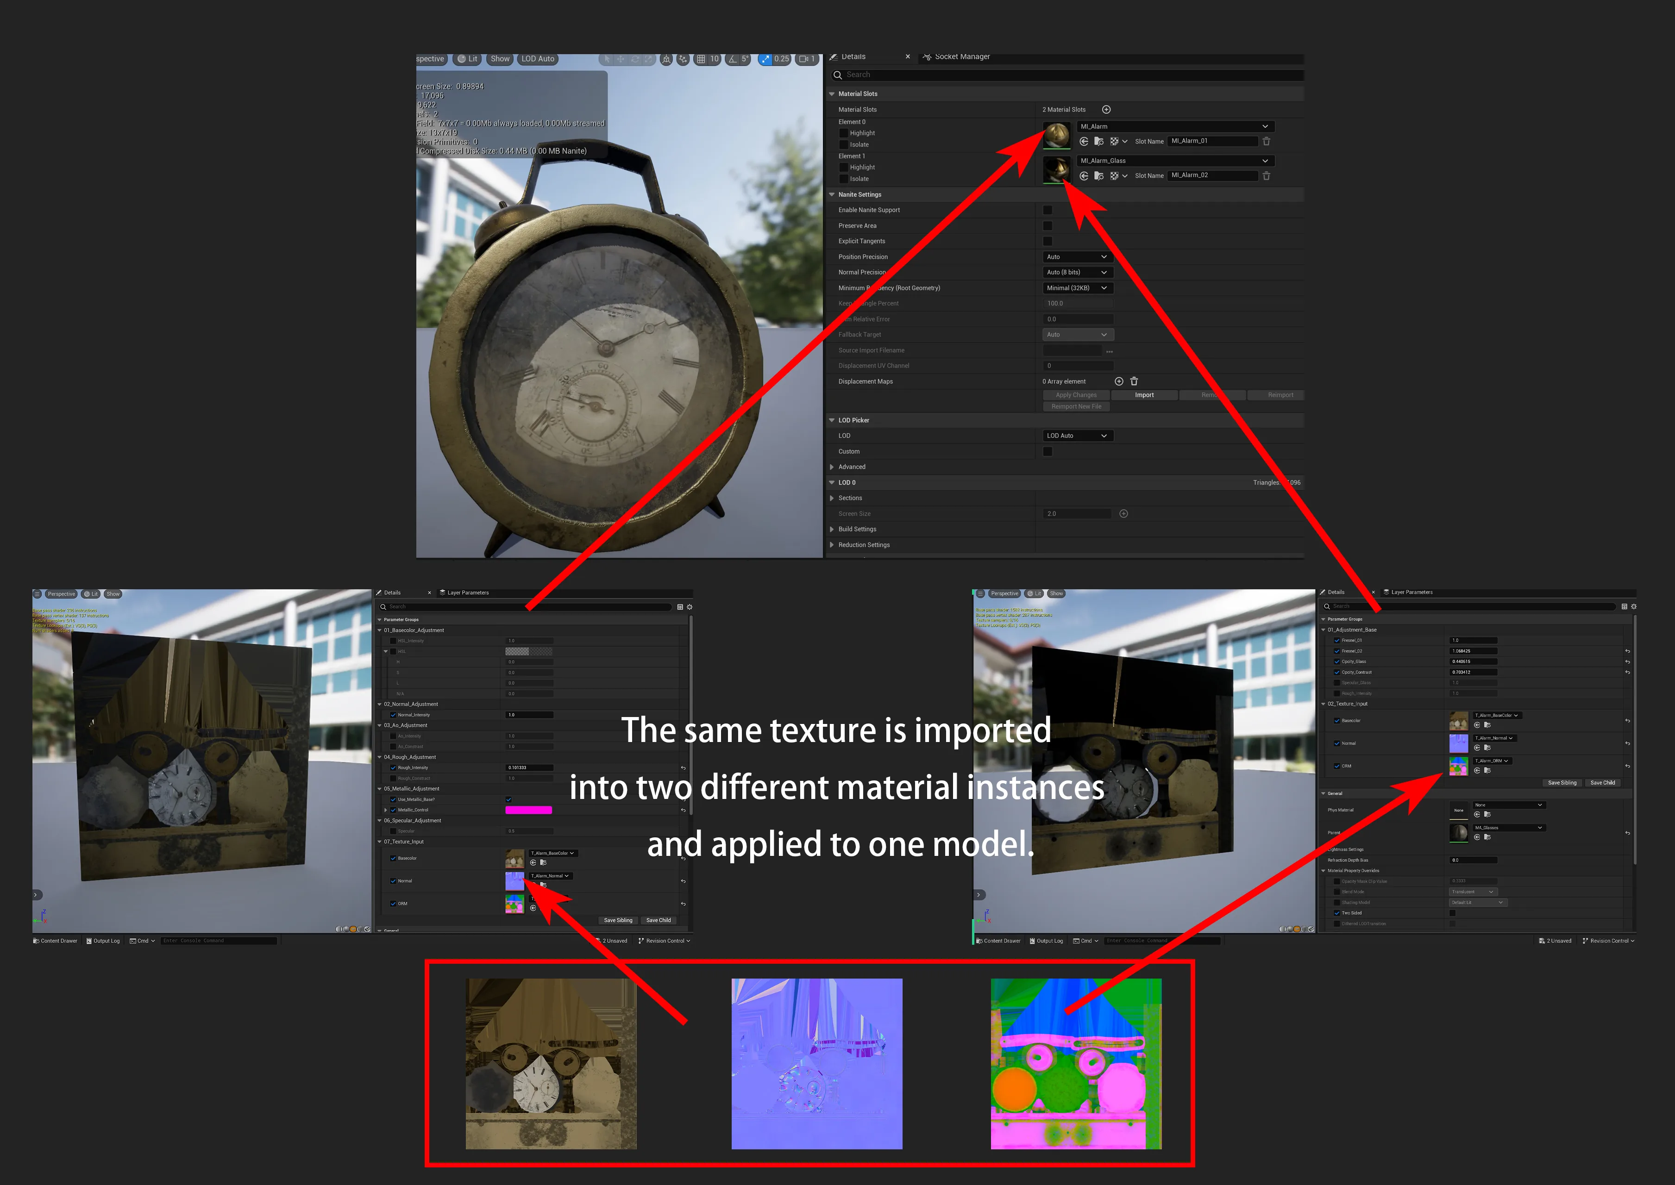Image resolution: width=1675 pixels, height=1185 pixels.
Task: Browse to T_Alarm_BaseColor texture in left window
Action: coord(543,862)
